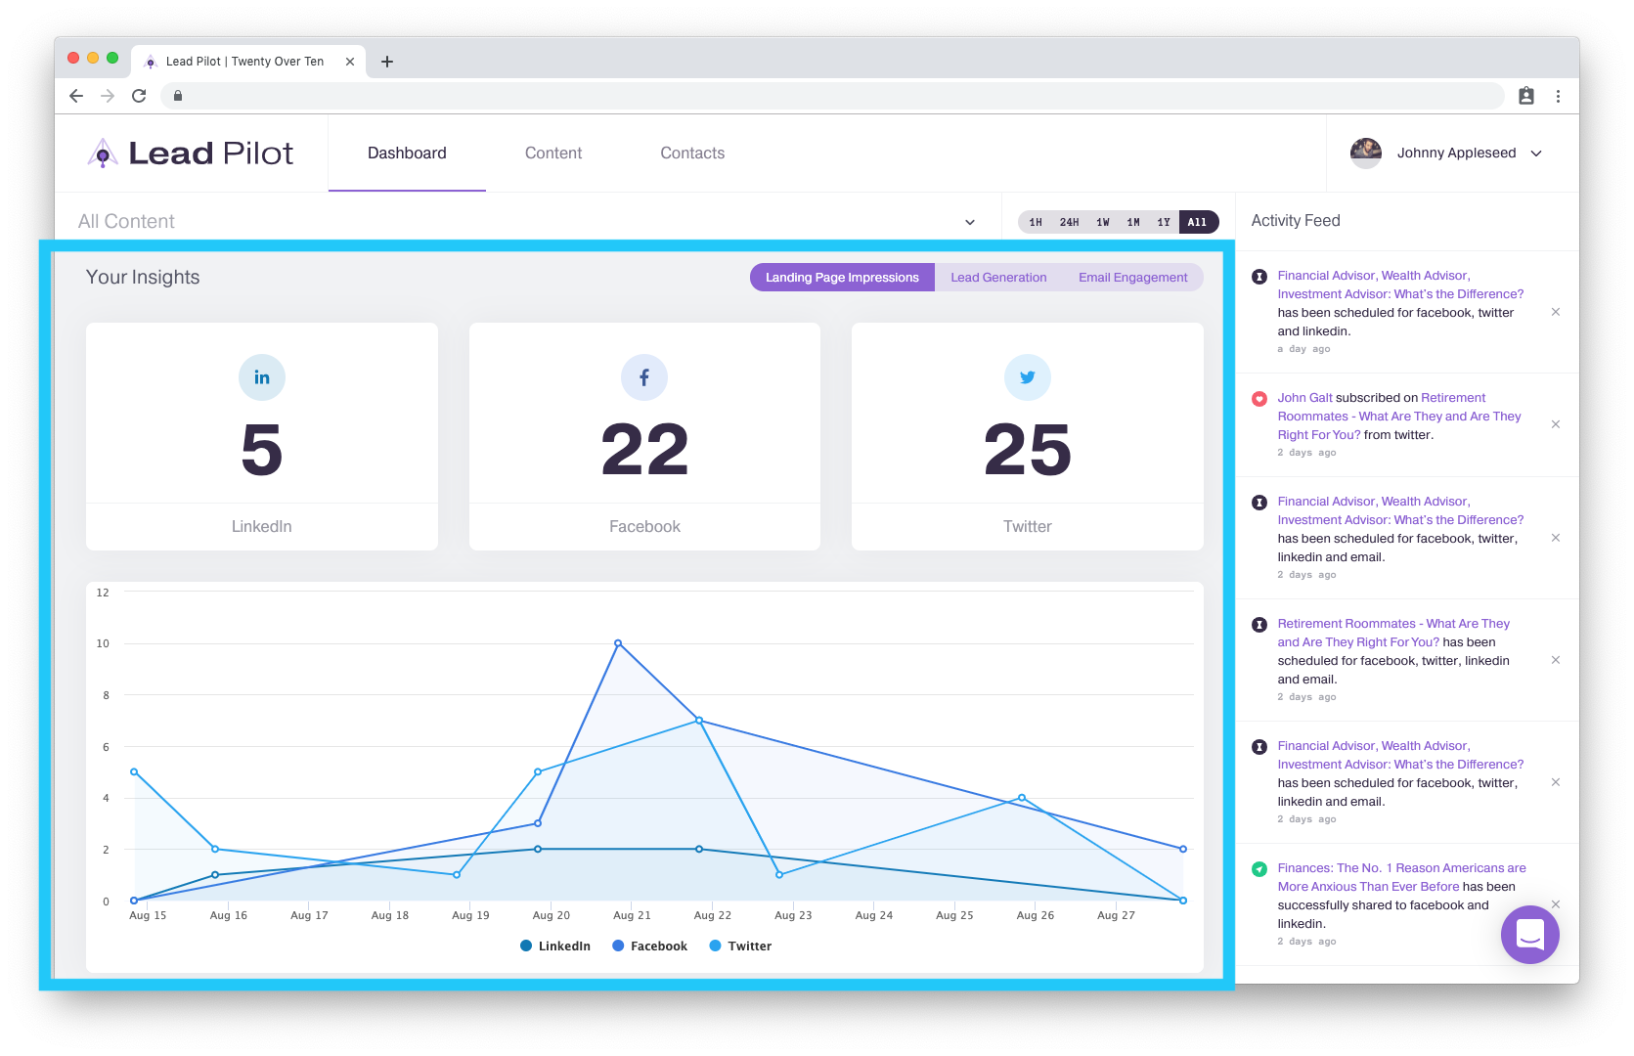
Task: Click the Facebook peak point on Aug 21
Action: (618, 643)
